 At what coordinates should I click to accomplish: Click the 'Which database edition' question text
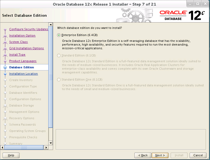90,28
